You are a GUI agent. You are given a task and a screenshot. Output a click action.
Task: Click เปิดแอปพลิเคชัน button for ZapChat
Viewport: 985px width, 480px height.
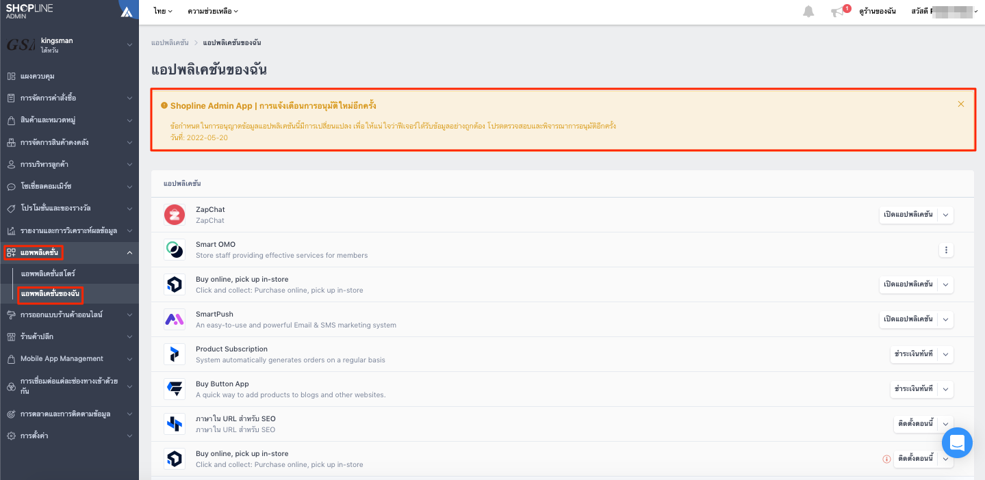pyautogui.click(x=908, y=215)
